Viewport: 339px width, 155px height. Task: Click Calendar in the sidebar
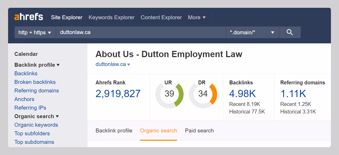click(26, 54)
